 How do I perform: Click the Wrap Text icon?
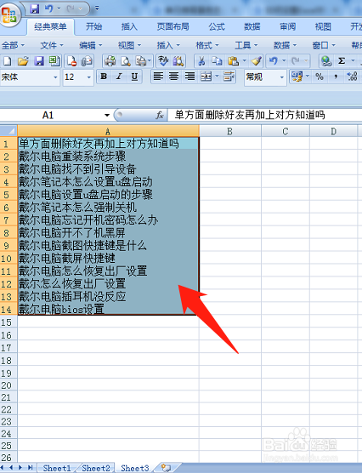tap(229, 77)
